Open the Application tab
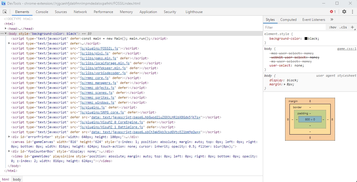357x182 pixels. 148,12
